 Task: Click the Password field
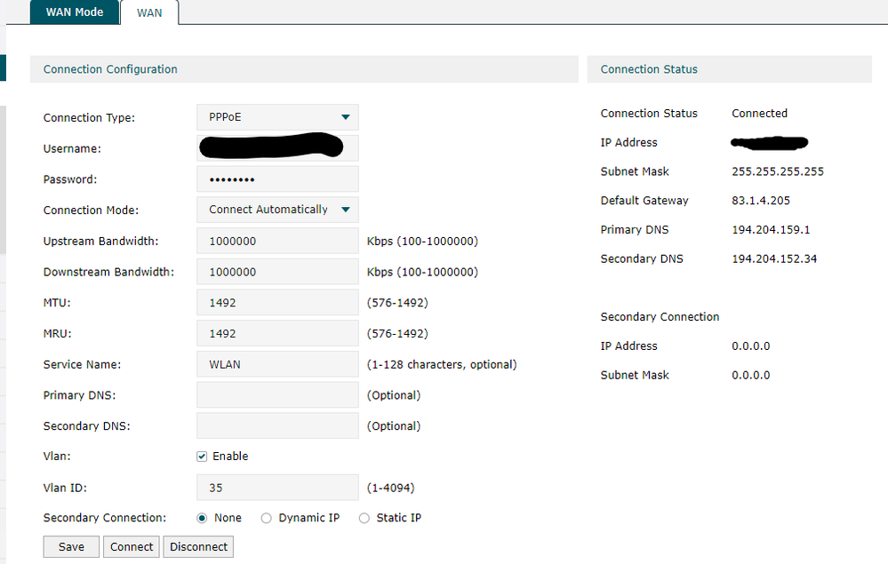coord(277,179)
